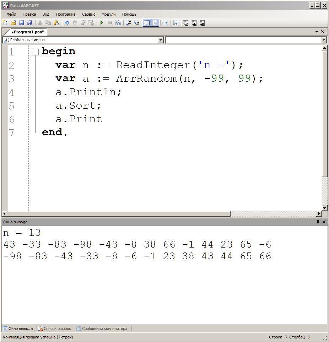The height and width of the screenshot is (342, 329).
Task: Click the Save All toolbar icon
Action: [30, 23]
